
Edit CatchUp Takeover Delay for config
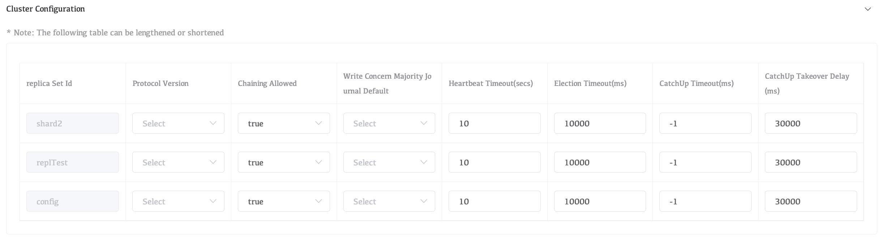pos(810,201)
